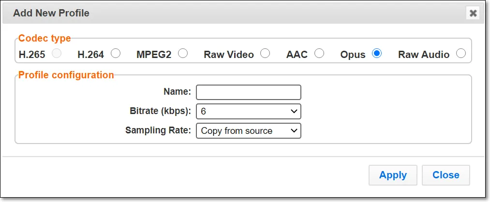Choose the Raw Audio codec option
The width and height of the screenshot is (490, 202).
[x=460, y=53]
